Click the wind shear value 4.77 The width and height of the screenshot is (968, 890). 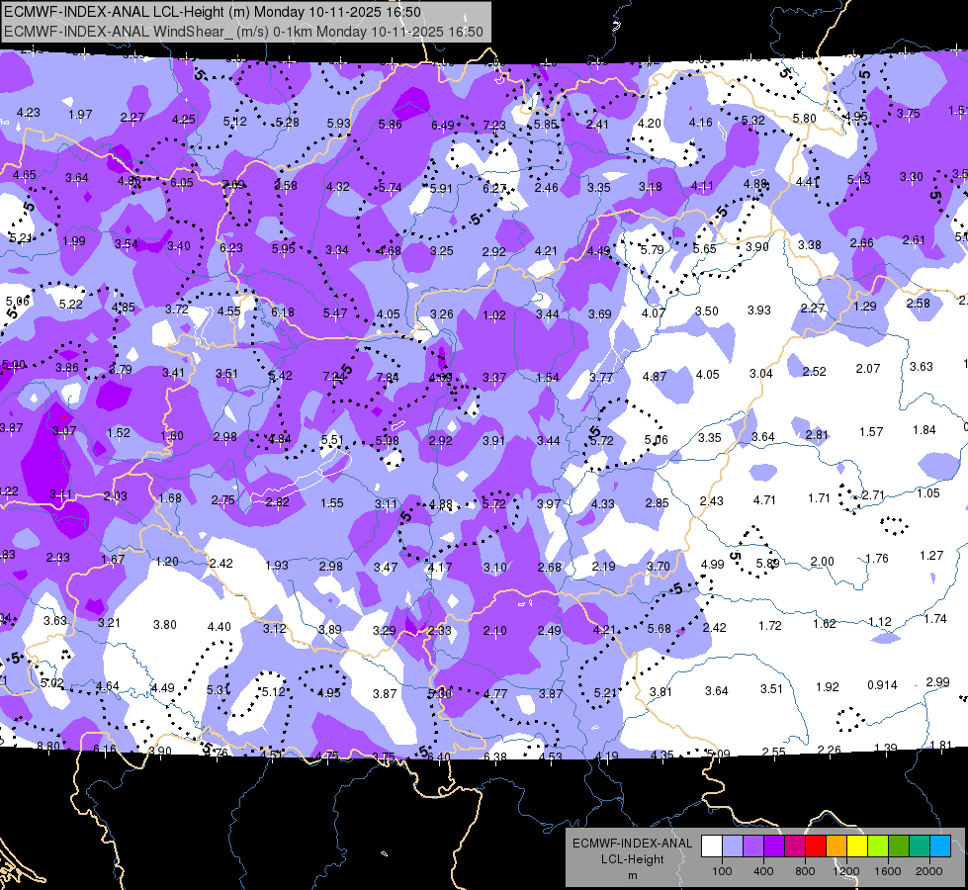[495, 693]
